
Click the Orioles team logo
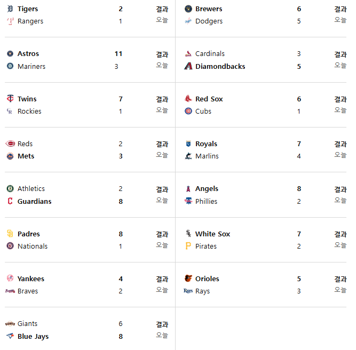(188, 279)
